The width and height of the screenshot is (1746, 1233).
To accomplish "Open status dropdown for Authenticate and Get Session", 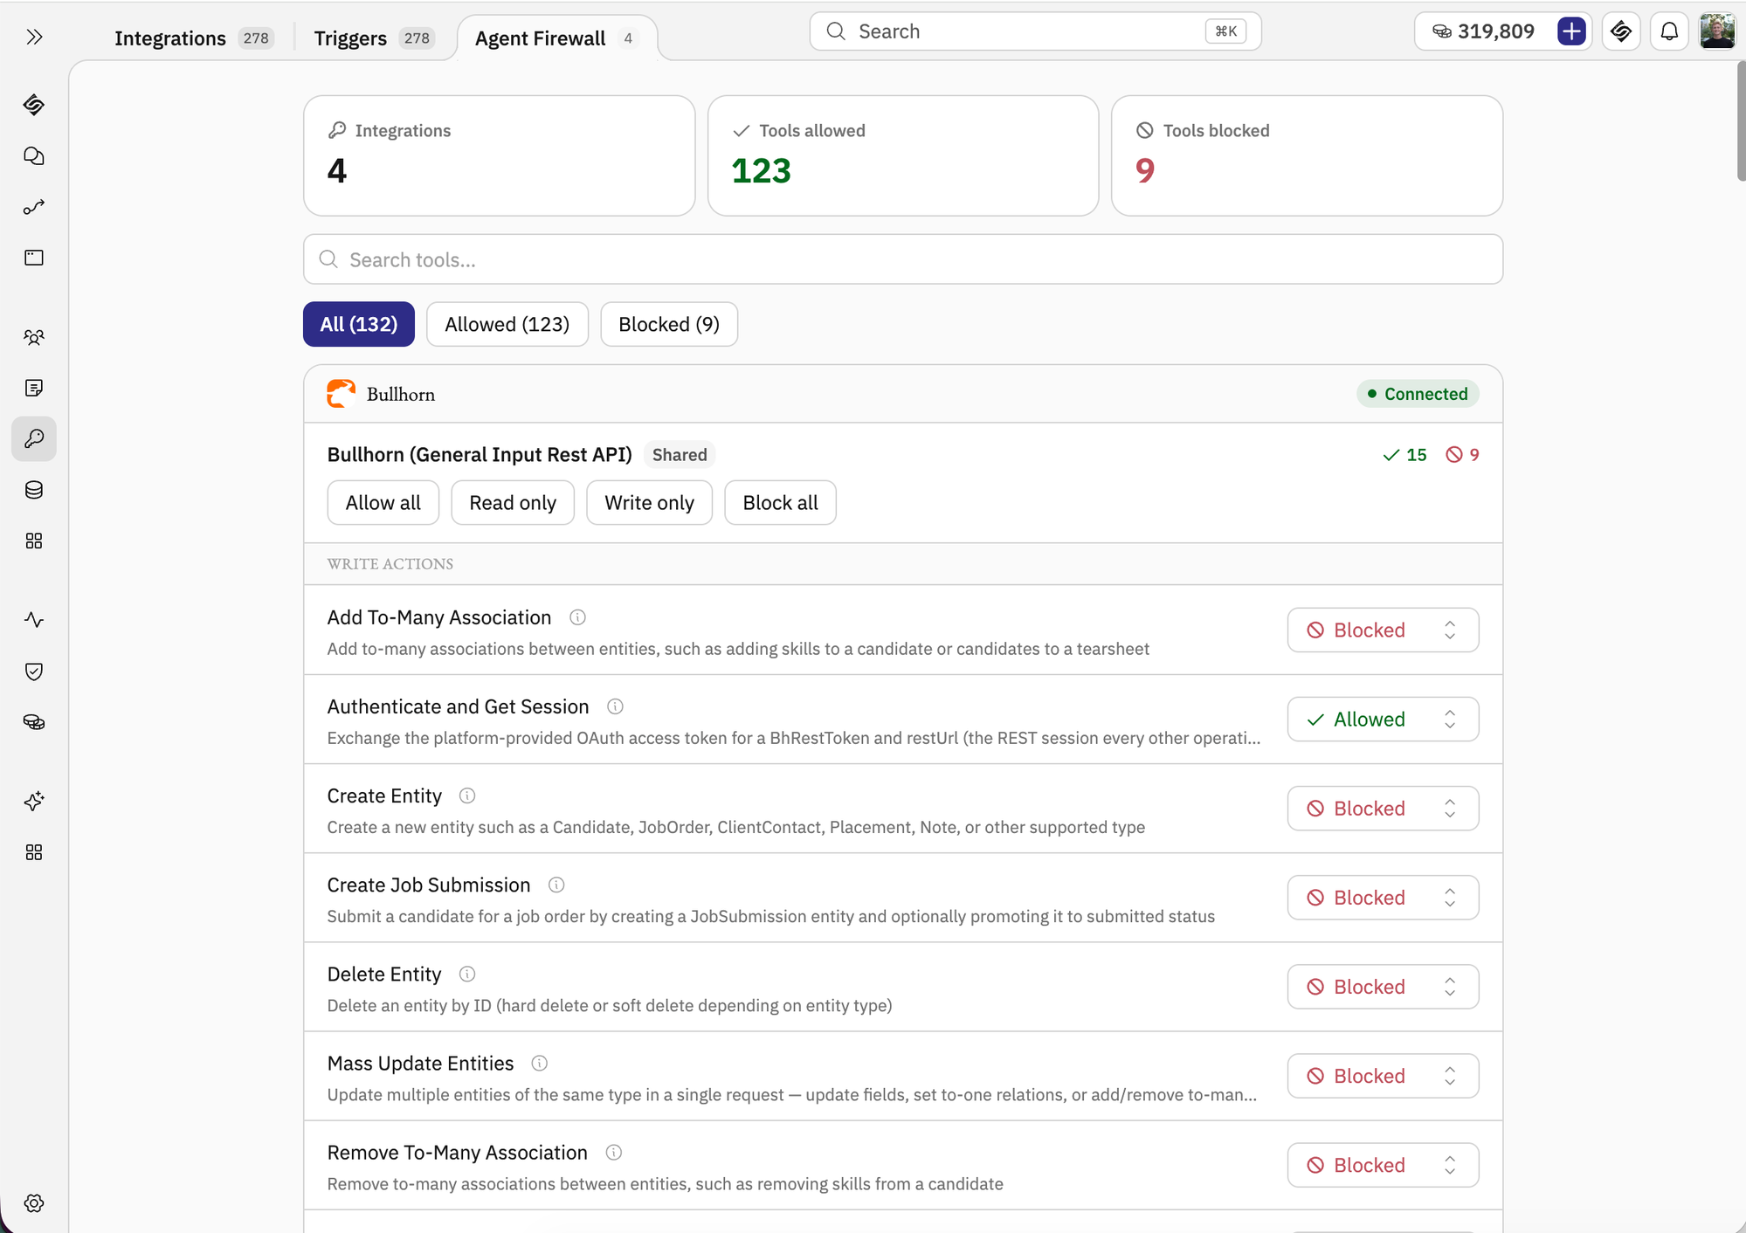I will click(x=1383, y=719).
